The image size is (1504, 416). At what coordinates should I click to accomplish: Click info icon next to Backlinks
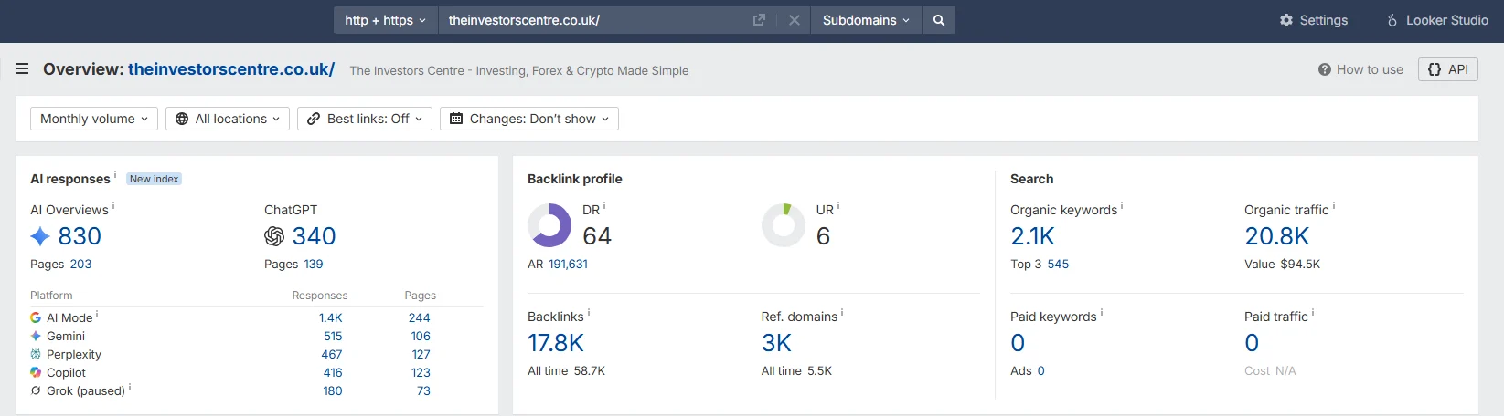(589, 313)
